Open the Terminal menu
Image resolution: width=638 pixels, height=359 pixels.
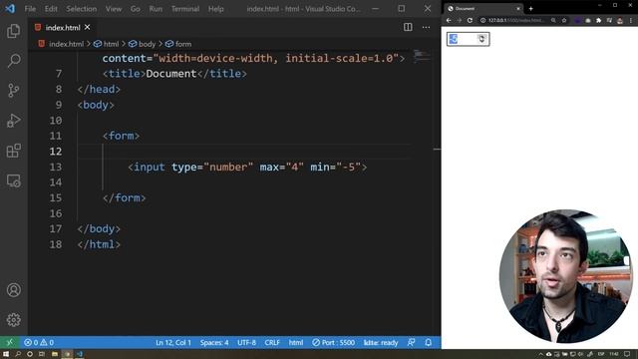click(x=185, y=9)
